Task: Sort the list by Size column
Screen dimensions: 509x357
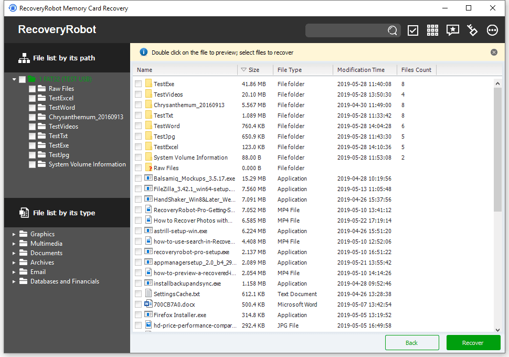Action: pos(254,70)
